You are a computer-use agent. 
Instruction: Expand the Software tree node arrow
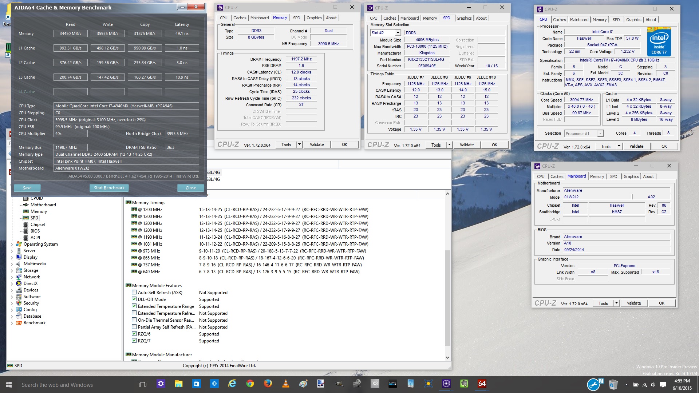tap(12, 297)
